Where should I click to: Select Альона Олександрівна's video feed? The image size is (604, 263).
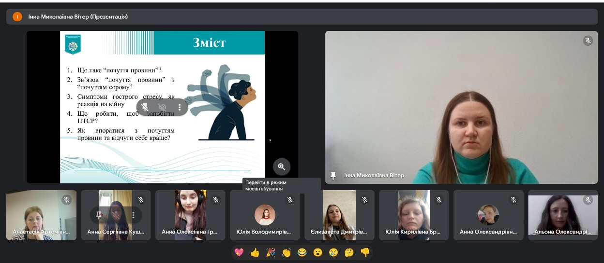point(563,215)
